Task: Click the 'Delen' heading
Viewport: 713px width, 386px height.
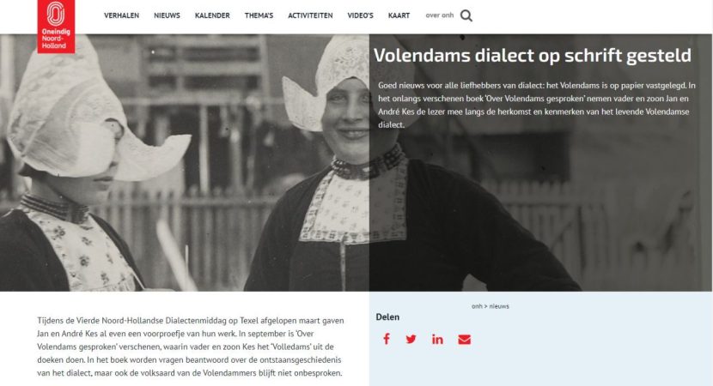Action: tap(387, 317)
